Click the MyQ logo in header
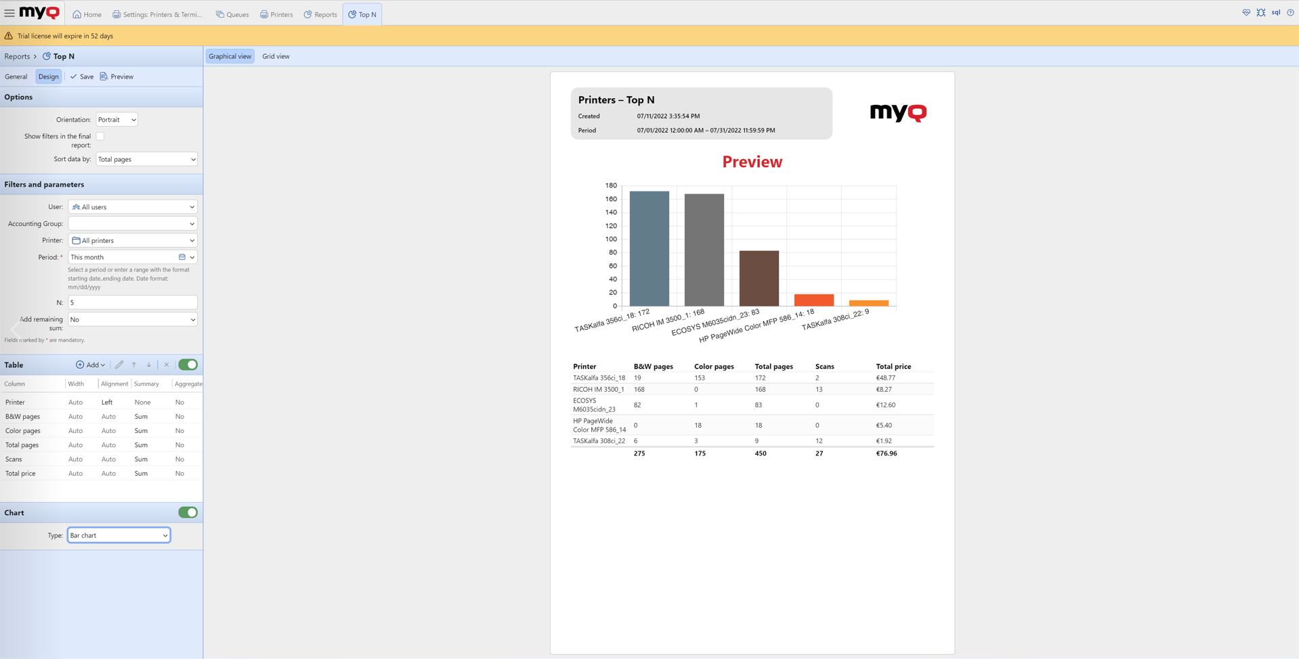Image resolution: width=1299 pixels, height=659 pixels. coord(39,13)
